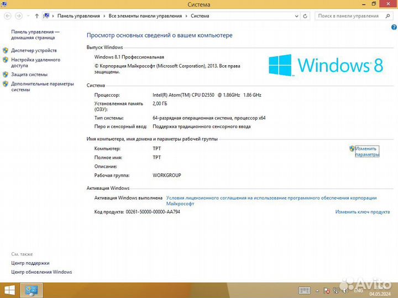Click the network icon in the system tray

tap(336, 290)
